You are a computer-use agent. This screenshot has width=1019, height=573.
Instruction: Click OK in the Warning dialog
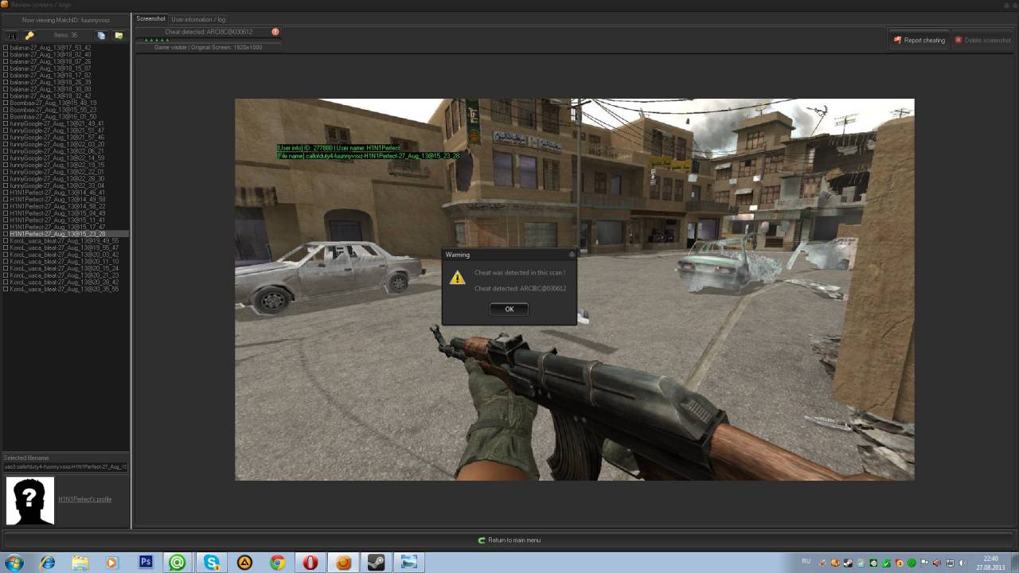pyautogui.click(x=509, y=309)
